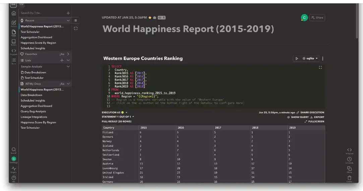Click the Luxembourg row cell
This screenshot has width=363, height=191.
[x=120, y=168]
